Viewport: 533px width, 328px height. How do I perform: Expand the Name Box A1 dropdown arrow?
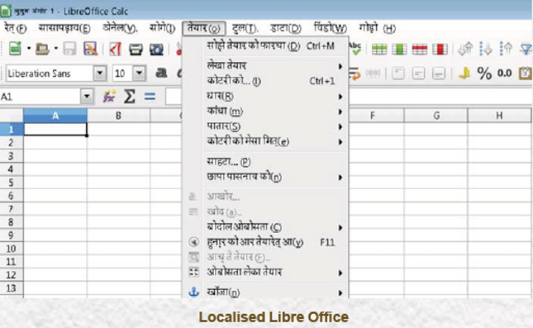(87, 97)
